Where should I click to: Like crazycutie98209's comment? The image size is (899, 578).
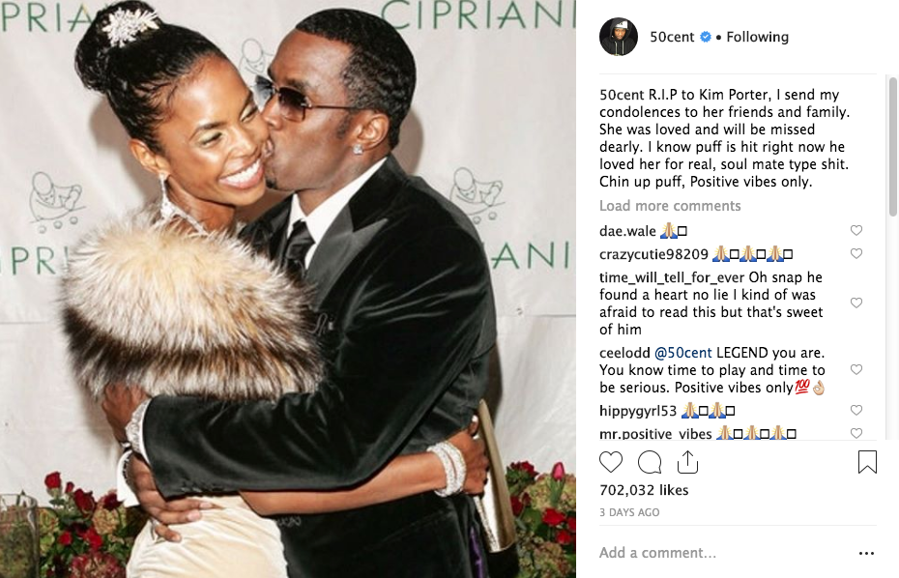[856, 253]
